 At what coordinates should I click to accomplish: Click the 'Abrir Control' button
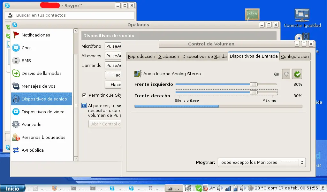105,124
